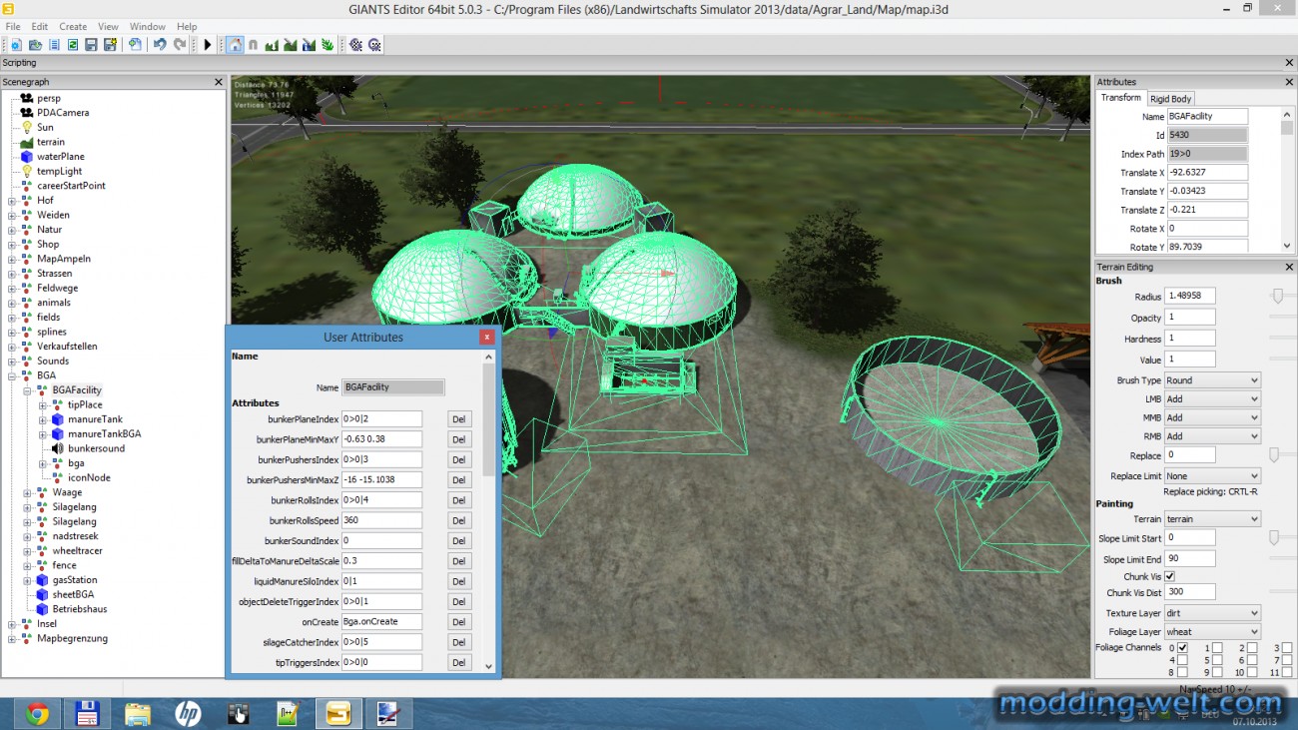
Task: Click the Slope Limit Start slider handle
Action: 1273,538
